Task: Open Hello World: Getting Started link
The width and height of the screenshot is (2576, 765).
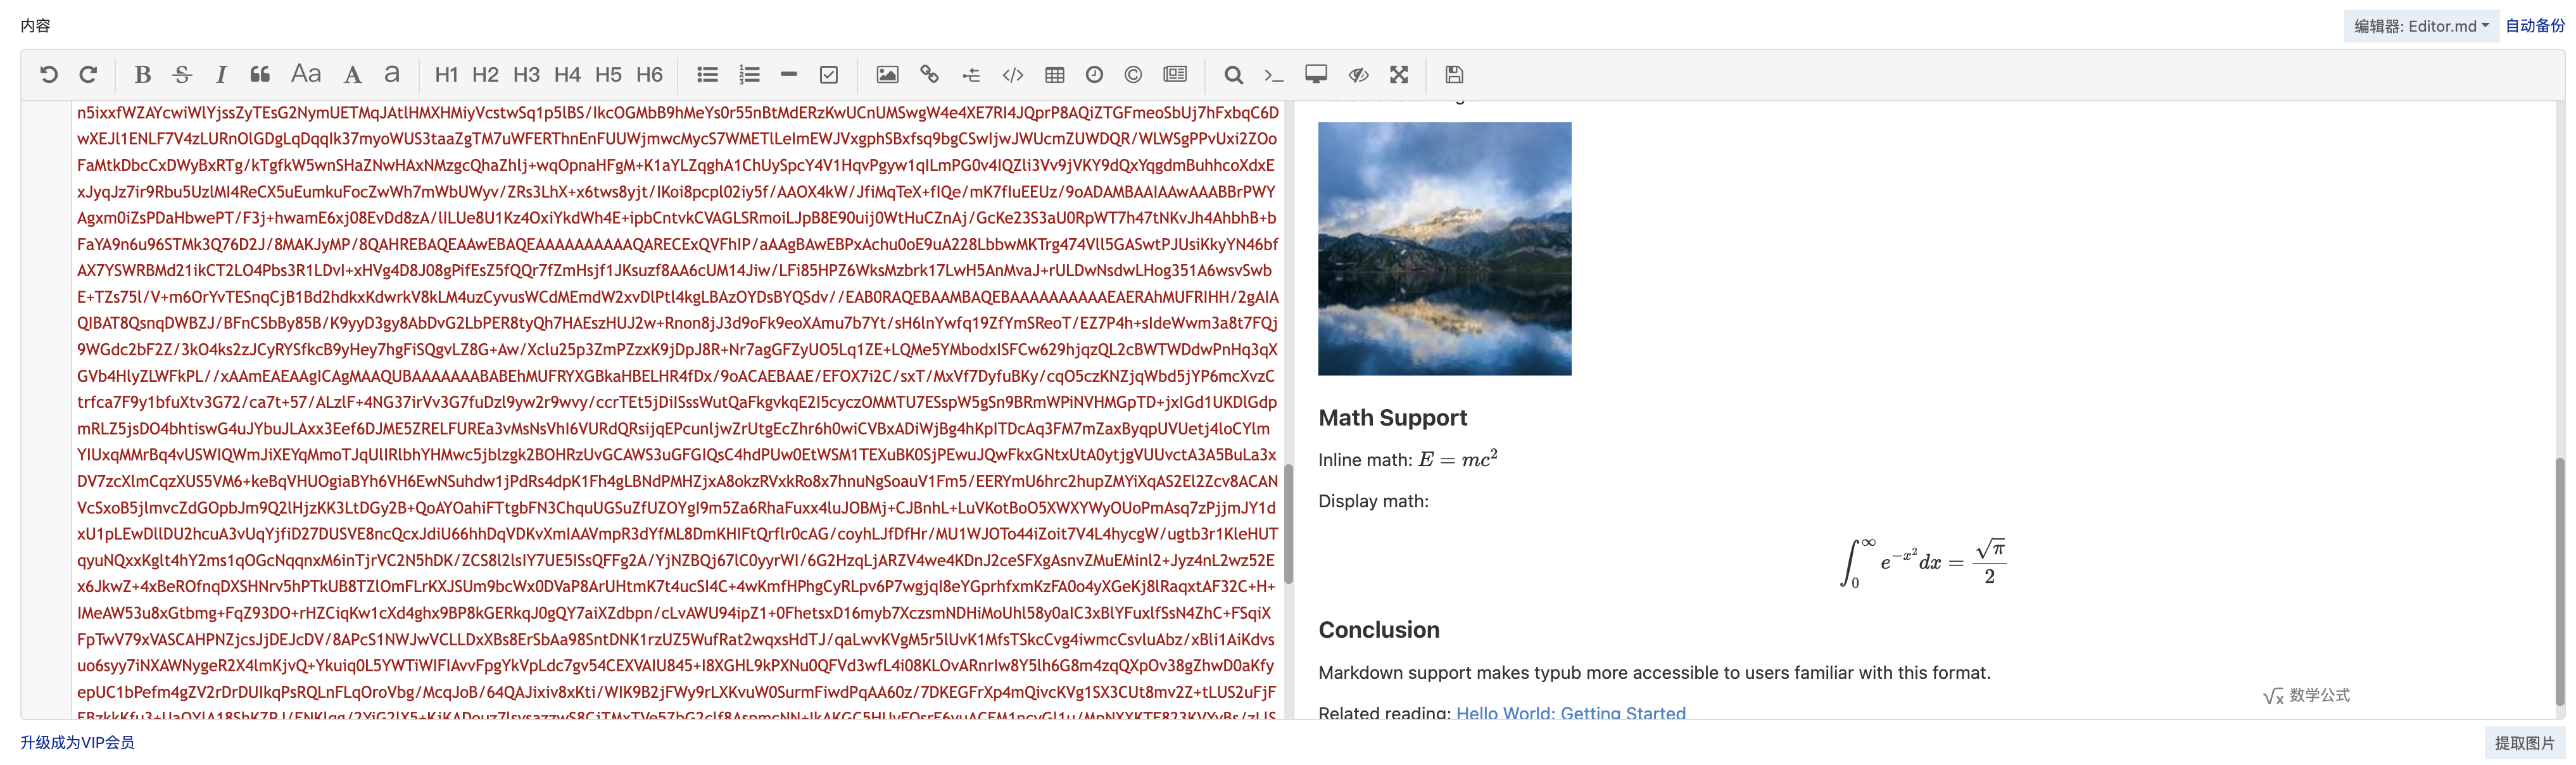Action: [x=1570, y=713]
